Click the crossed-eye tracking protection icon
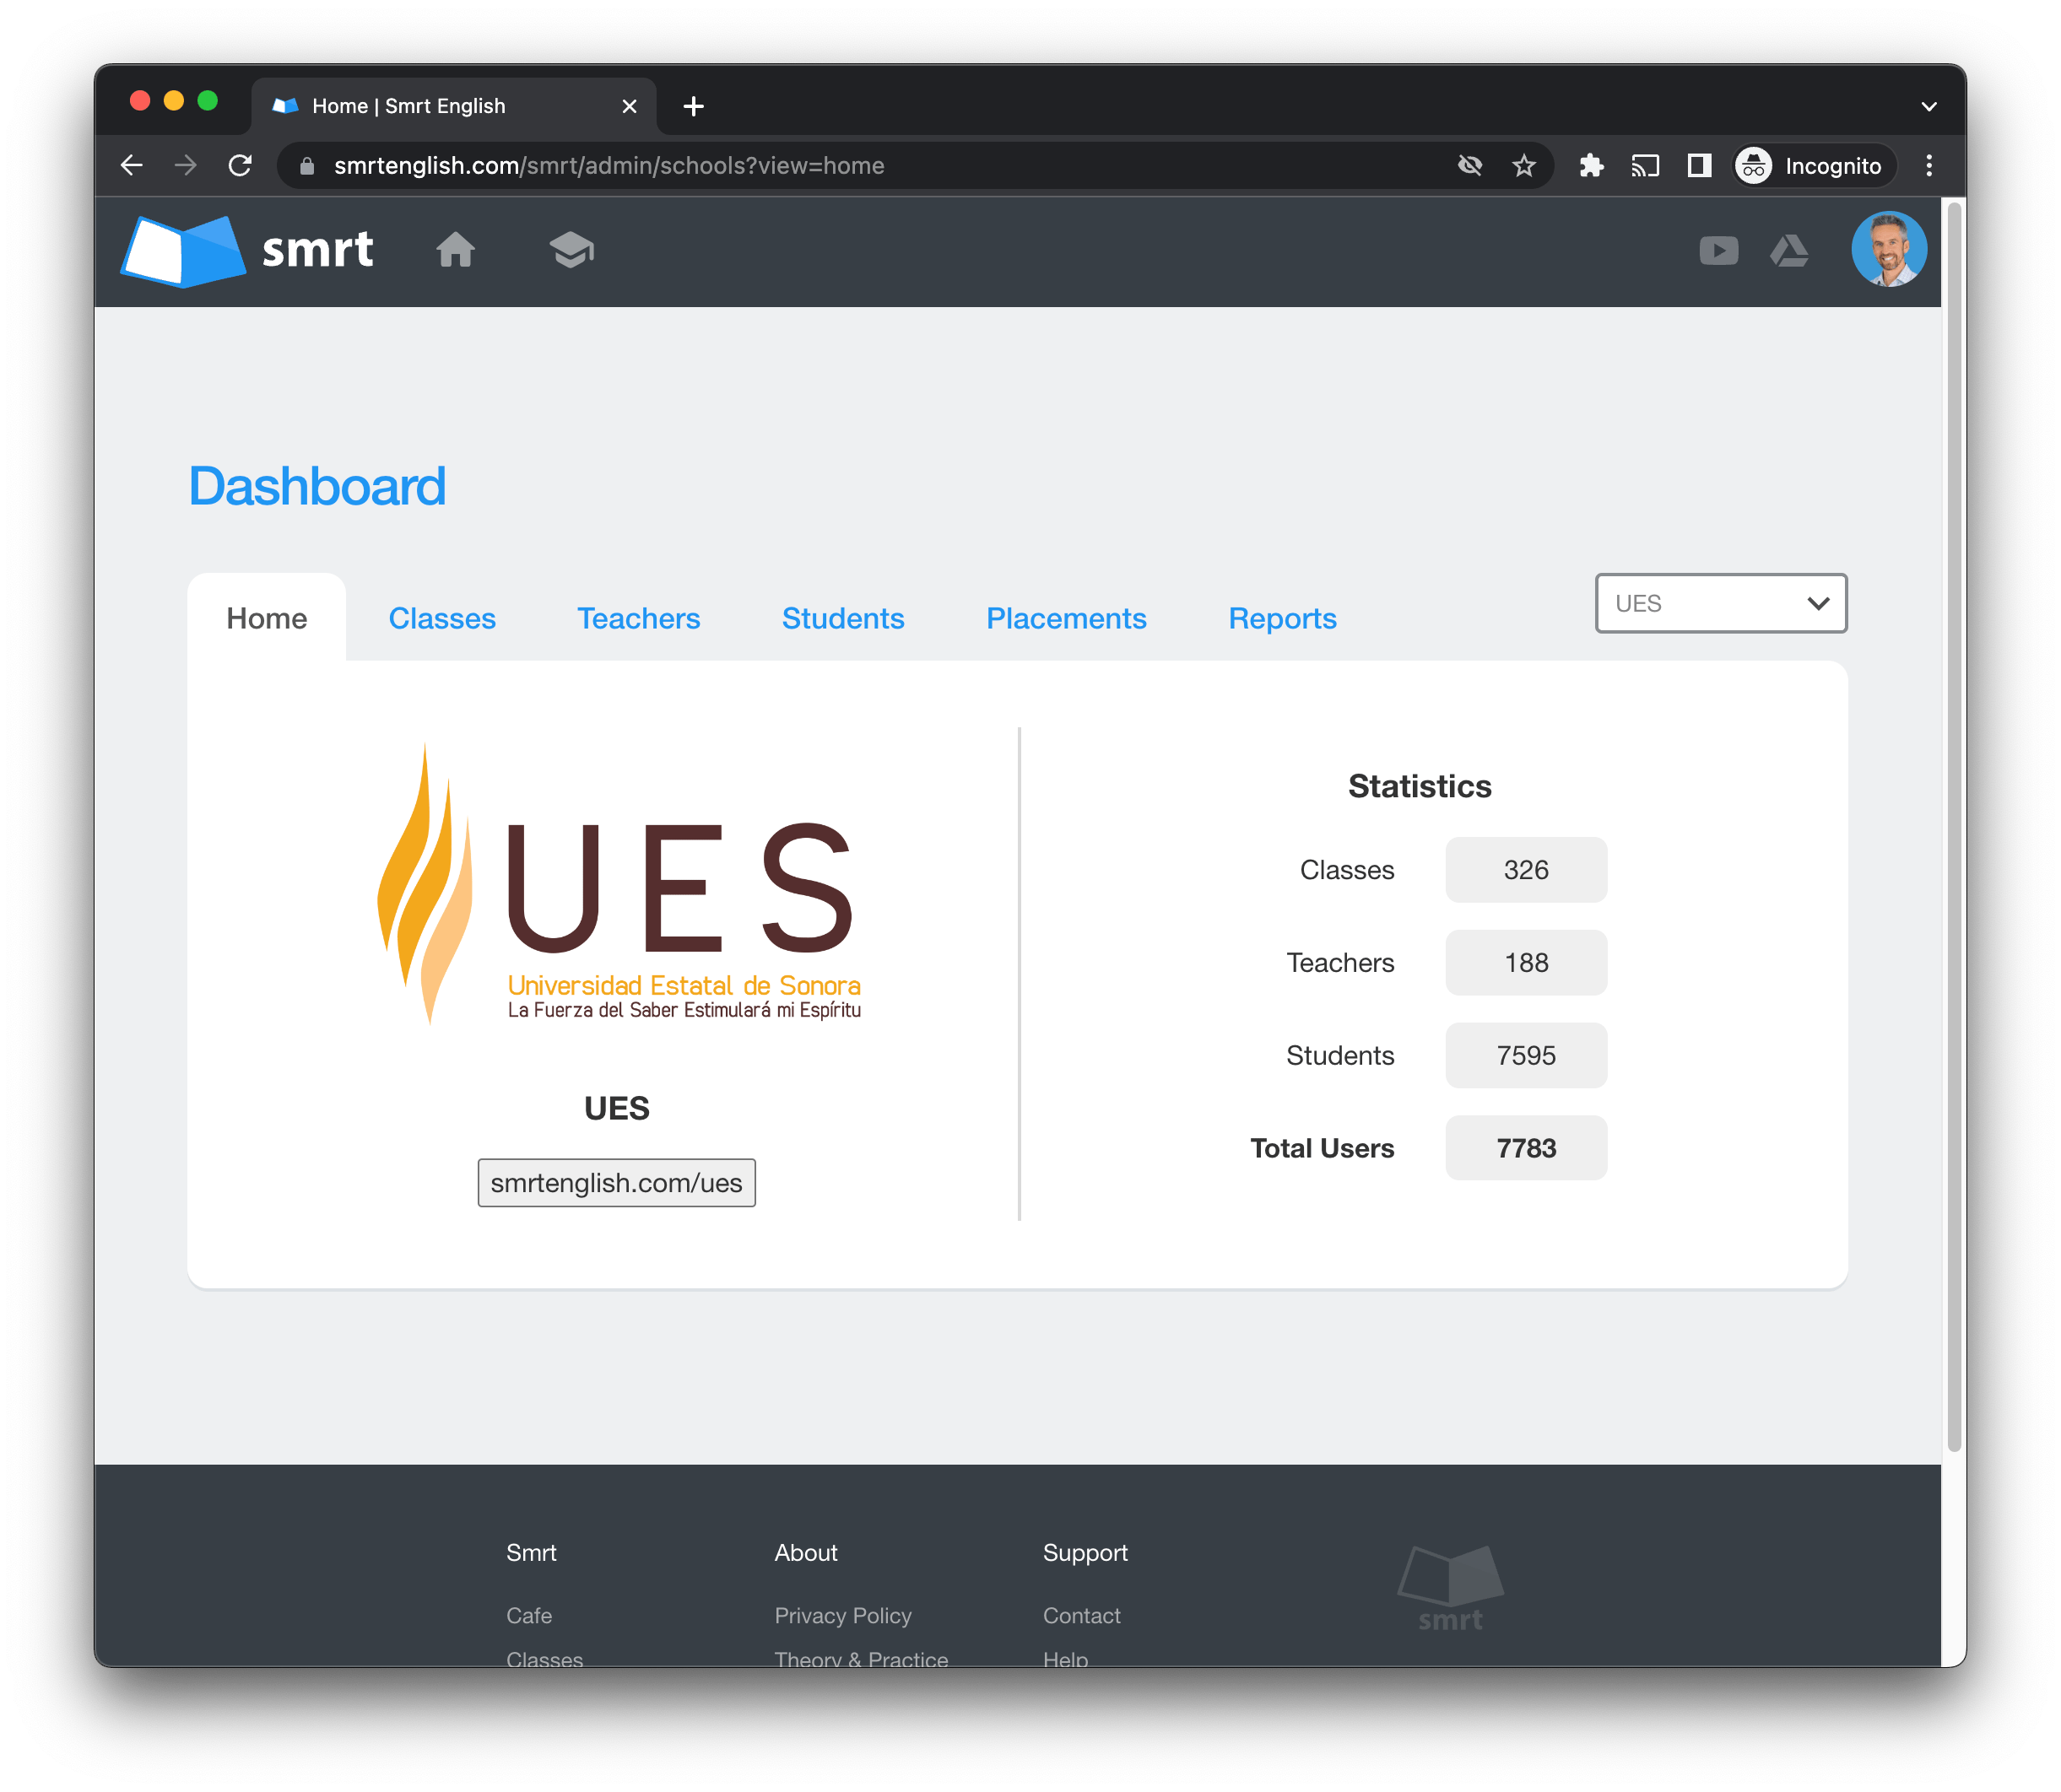Screen dimensions: 2061x1792 1469,166
